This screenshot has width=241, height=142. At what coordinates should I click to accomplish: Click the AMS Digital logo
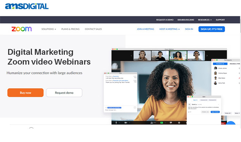tap(27, 6)
